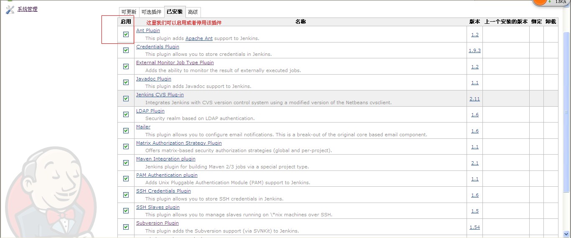The image size is (571, 238).
Task: Click the 名称 column header
Action: pyautogui.click(x=300, y=22)
